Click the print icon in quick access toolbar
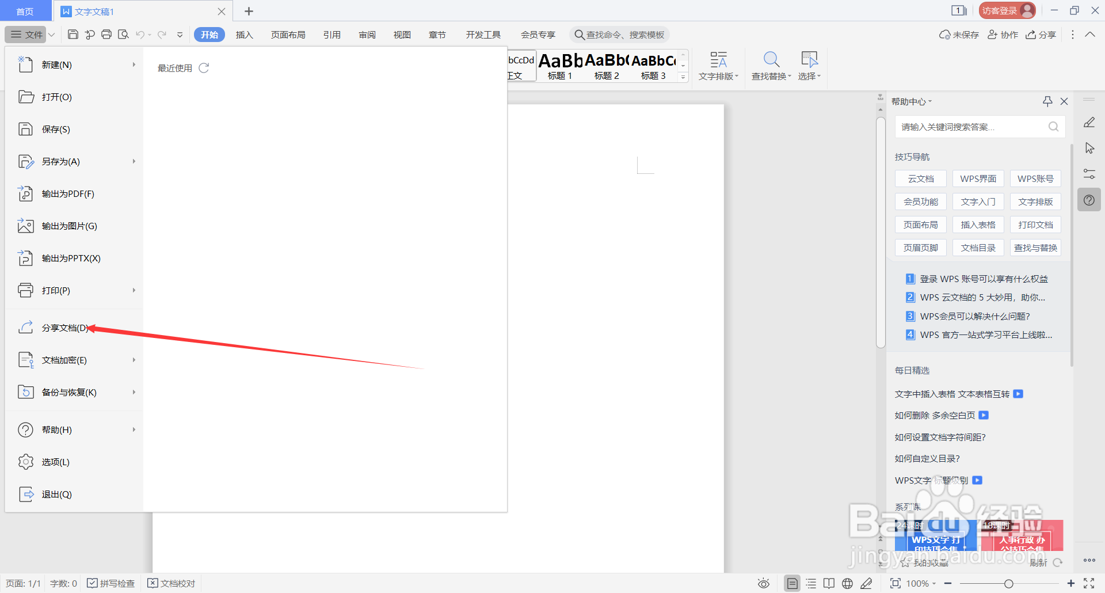 pos(106,35)
